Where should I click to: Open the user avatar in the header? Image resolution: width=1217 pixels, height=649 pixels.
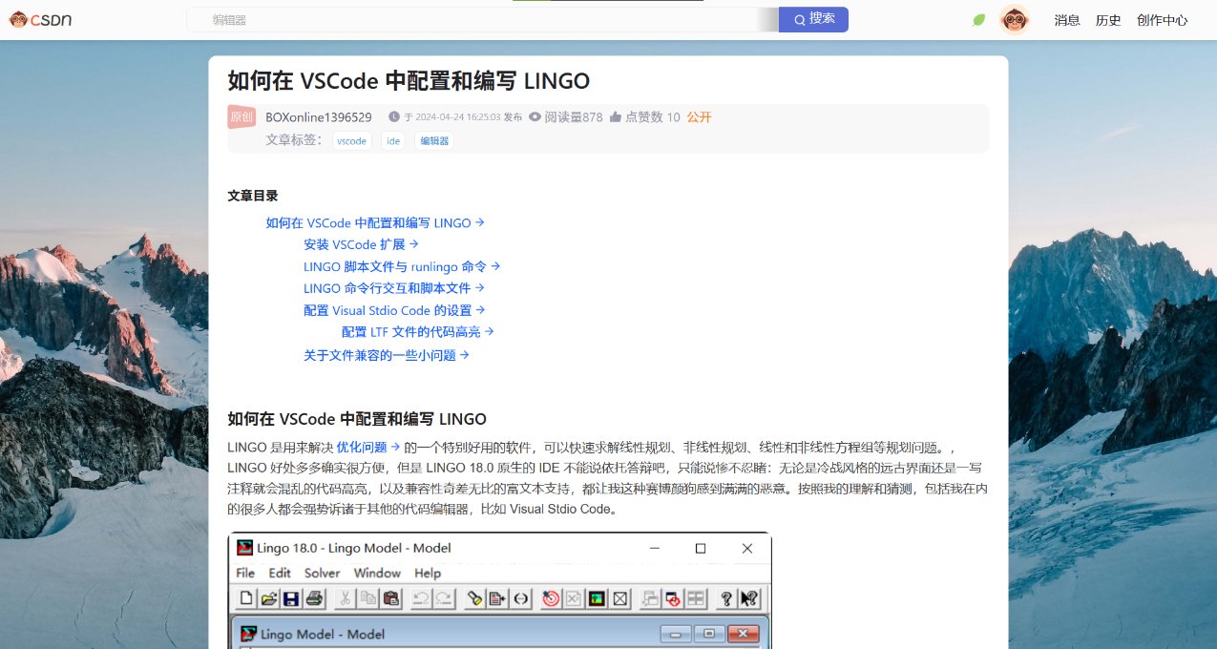tap(1014, 19)
